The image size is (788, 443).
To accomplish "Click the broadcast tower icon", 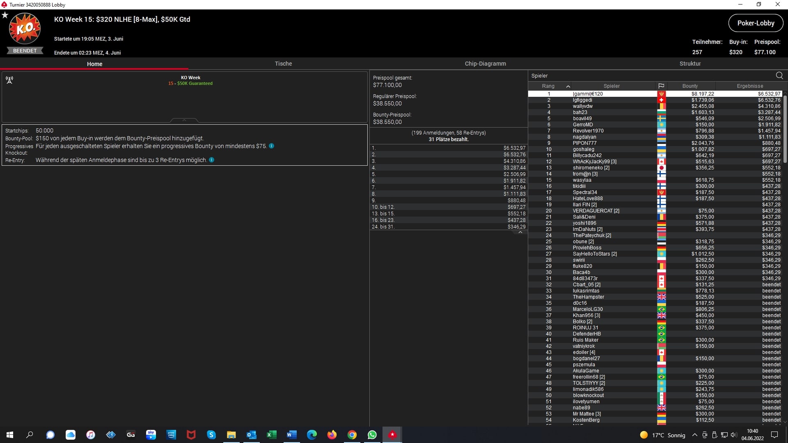I will coord(9,80).
